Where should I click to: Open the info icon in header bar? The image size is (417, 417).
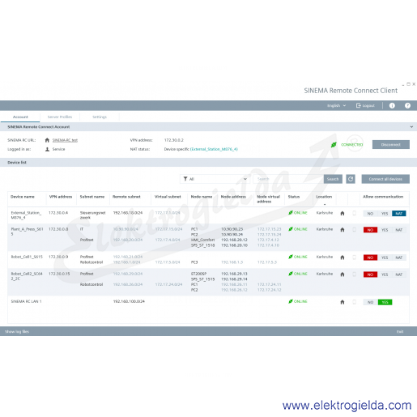click(x=392, y=106)
